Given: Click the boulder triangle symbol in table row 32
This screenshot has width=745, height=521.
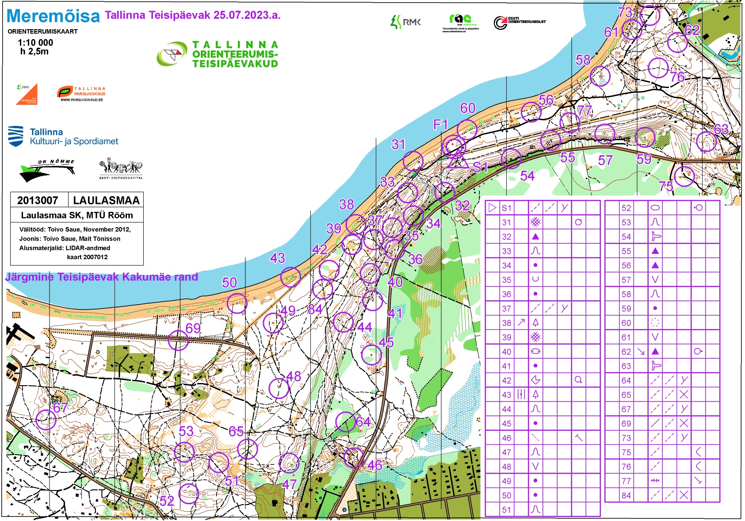Looking at the screenshot, I should [535, 236].
